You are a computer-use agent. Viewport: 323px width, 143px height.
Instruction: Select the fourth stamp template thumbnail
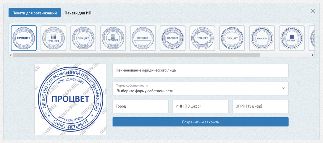113,38
